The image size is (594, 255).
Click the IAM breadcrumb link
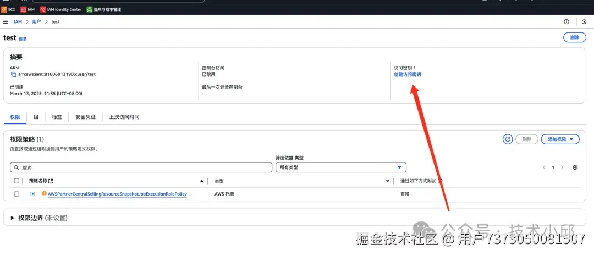[18, 21]
